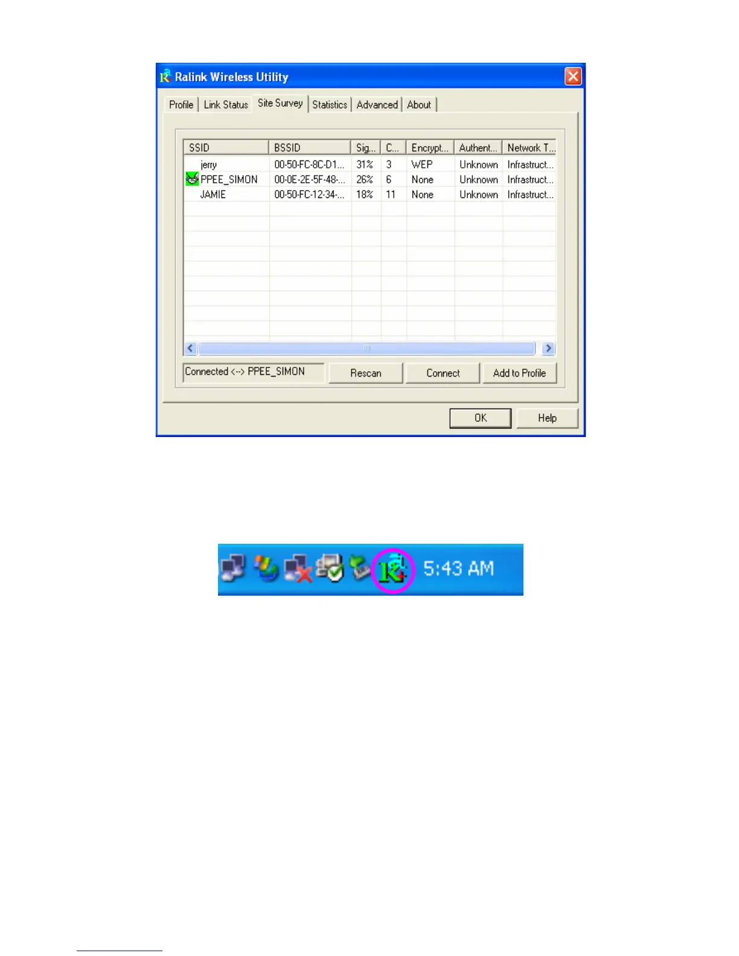Click the C... channel column header
This screenshot has width=739, height=956.
click(x=394, y=147)
